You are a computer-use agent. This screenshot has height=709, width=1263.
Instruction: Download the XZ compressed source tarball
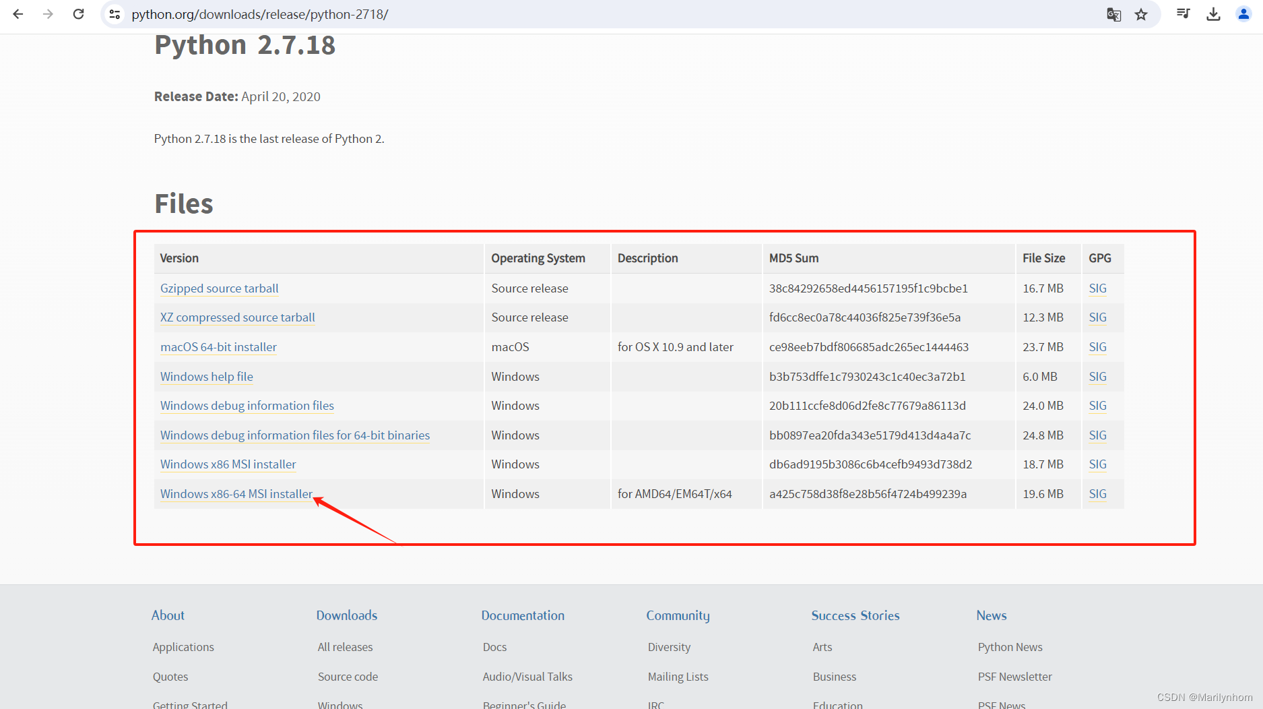(238, 317)
